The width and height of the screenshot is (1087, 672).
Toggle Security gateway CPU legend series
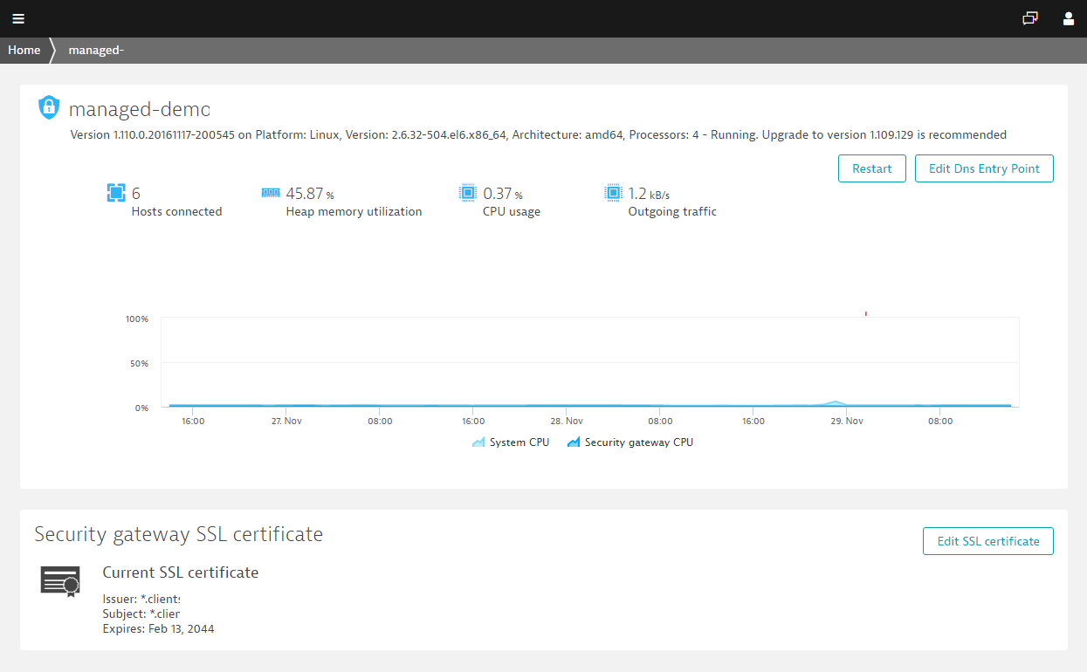[629, 442]
